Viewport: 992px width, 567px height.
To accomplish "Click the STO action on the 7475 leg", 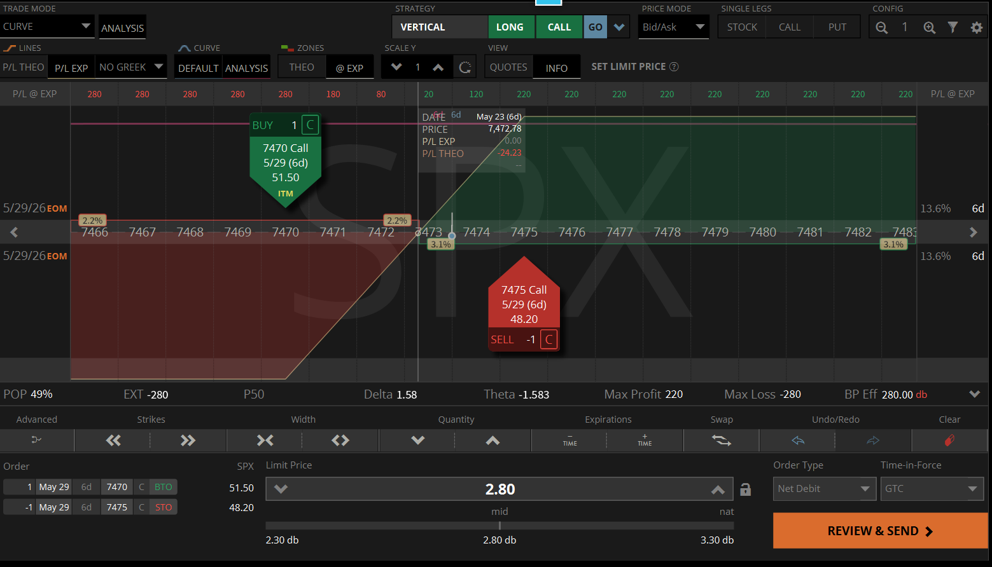I will (x=164, y=507).
